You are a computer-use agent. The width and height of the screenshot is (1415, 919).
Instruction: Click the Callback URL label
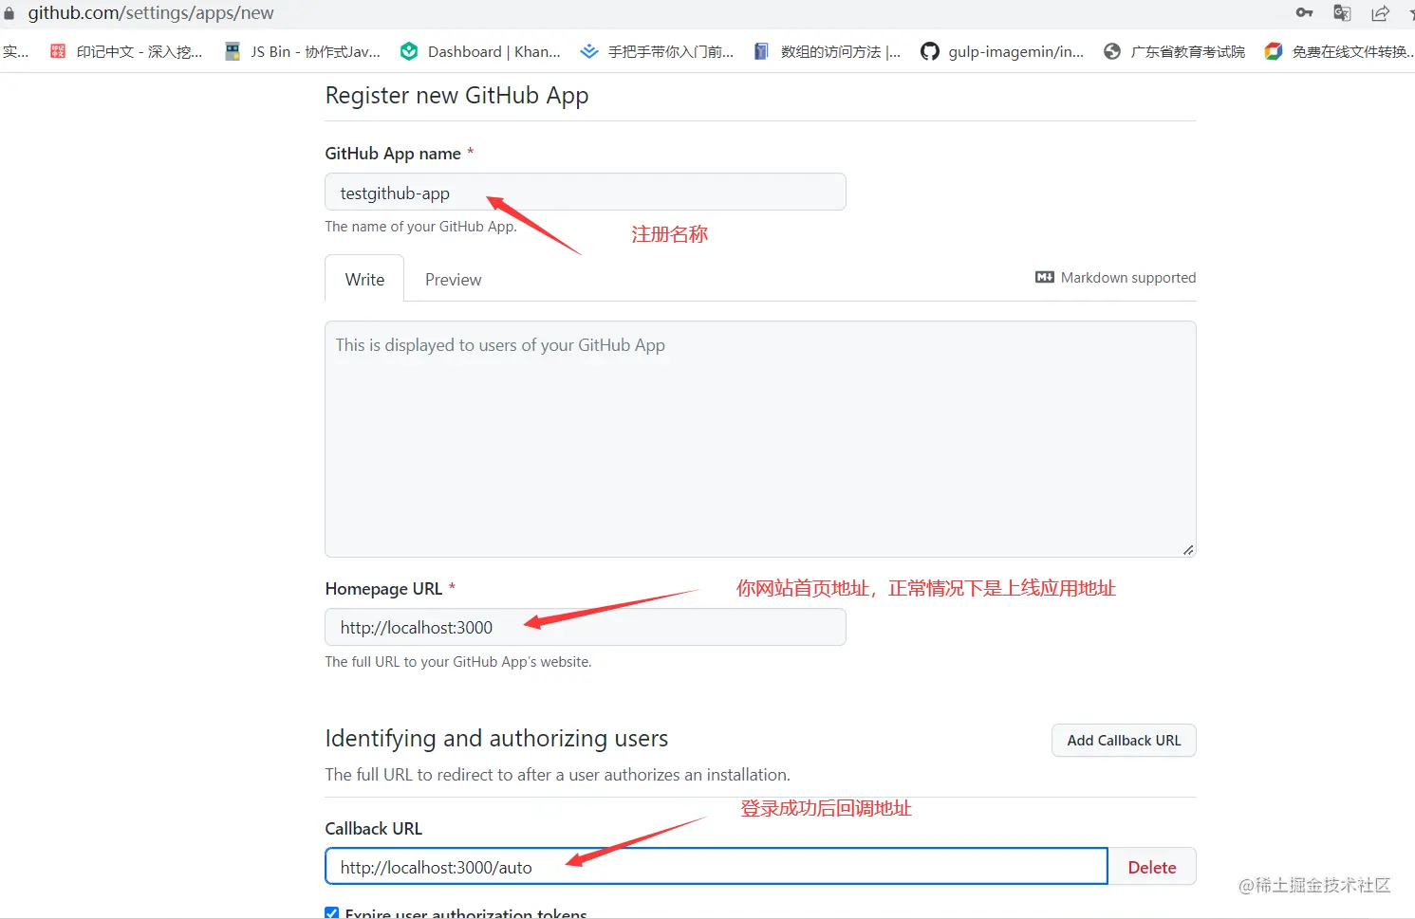[x=373, y=828]
